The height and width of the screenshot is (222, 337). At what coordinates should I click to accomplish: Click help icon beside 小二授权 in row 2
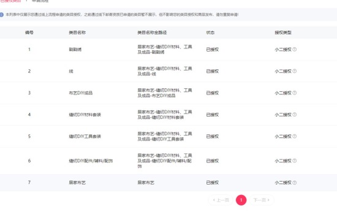point(295,71)
